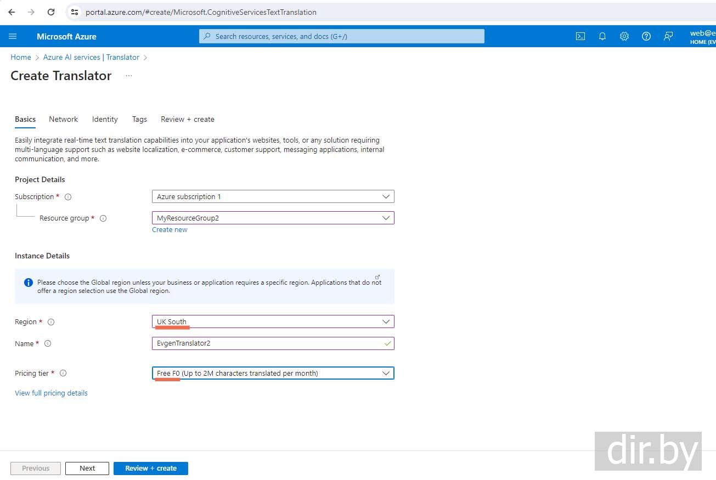Open portal settings gear icon
716x480 pixels.
(x=624, y=36)
